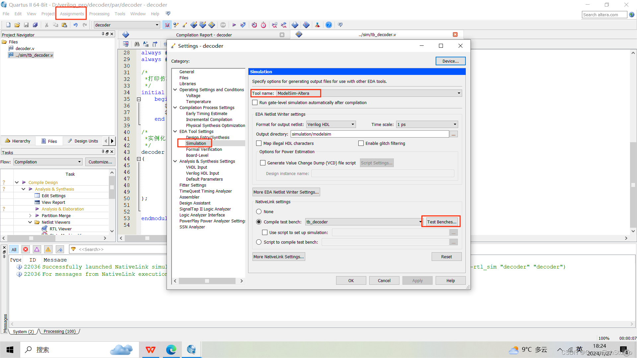Start Compilation from the toolbar
The width and height of the screenshot is (637, 358).
point(234,25)
